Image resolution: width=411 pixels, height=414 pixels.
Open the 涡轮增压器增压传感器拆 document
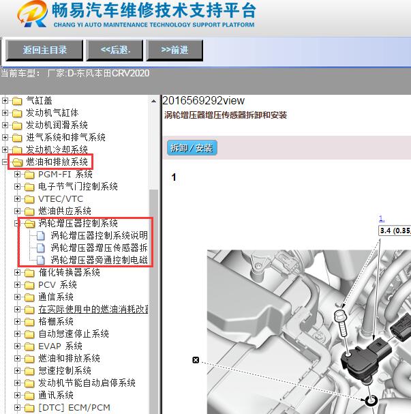point(99,248)
